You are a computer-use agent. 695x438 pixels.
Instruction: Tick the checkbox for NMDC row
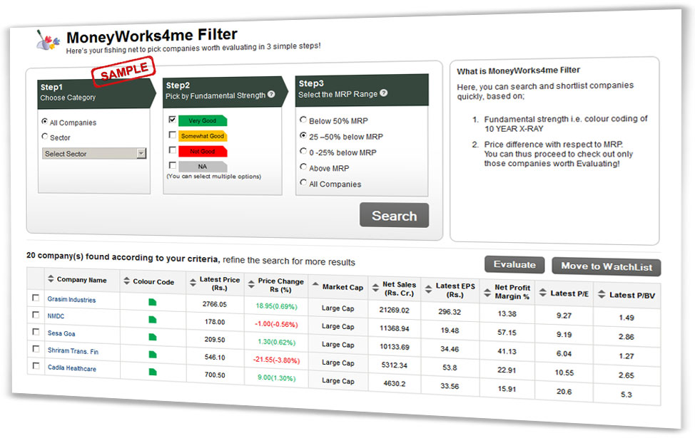click(36, 314)
